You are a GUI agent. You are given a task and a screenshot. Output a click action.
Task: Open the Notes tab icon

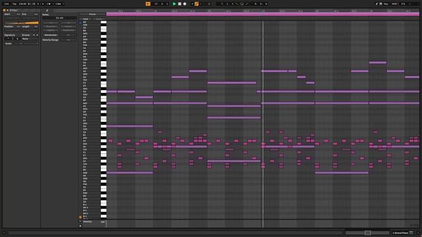(x=47, y=11)
